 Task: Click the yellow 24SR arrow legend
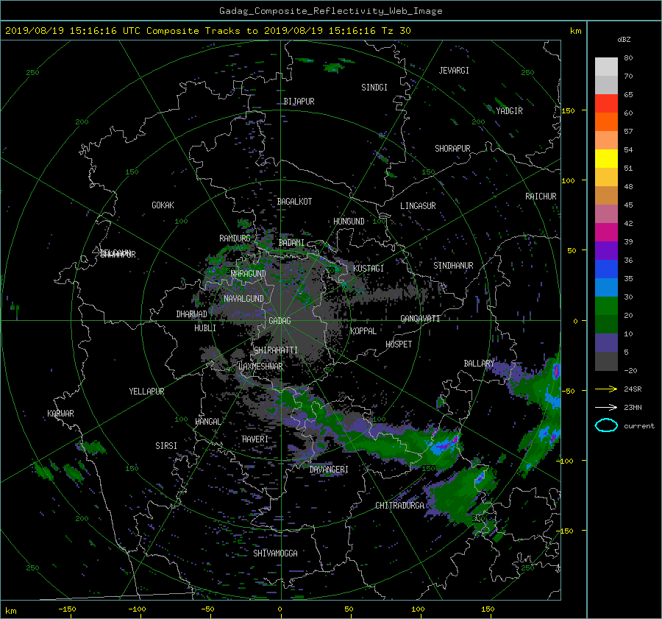pyautogui.click(x=606, y=389)
